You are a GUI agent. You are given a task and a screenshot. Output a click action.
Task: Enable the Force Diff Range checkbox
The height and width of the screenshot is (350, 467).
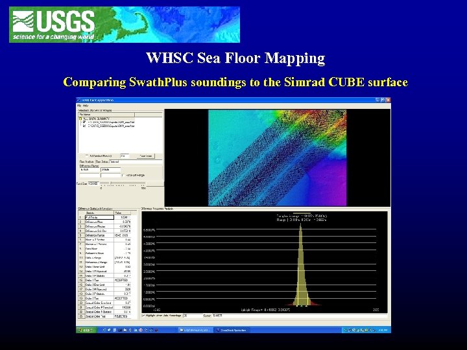pos(123,175)
